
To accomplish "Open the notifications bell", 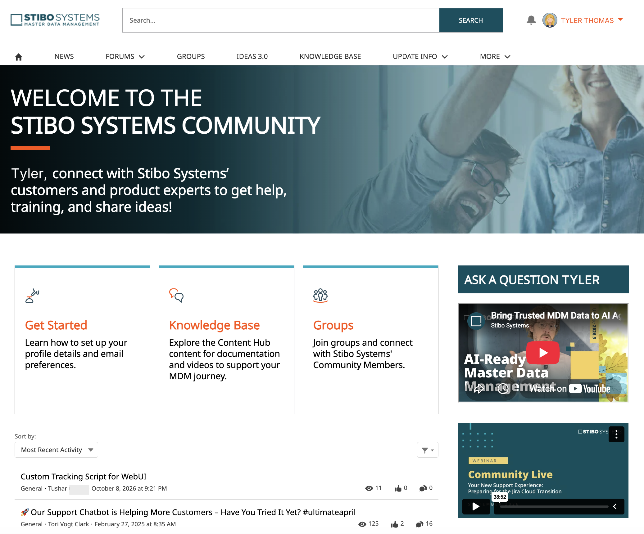I will [x=531, y=20].
